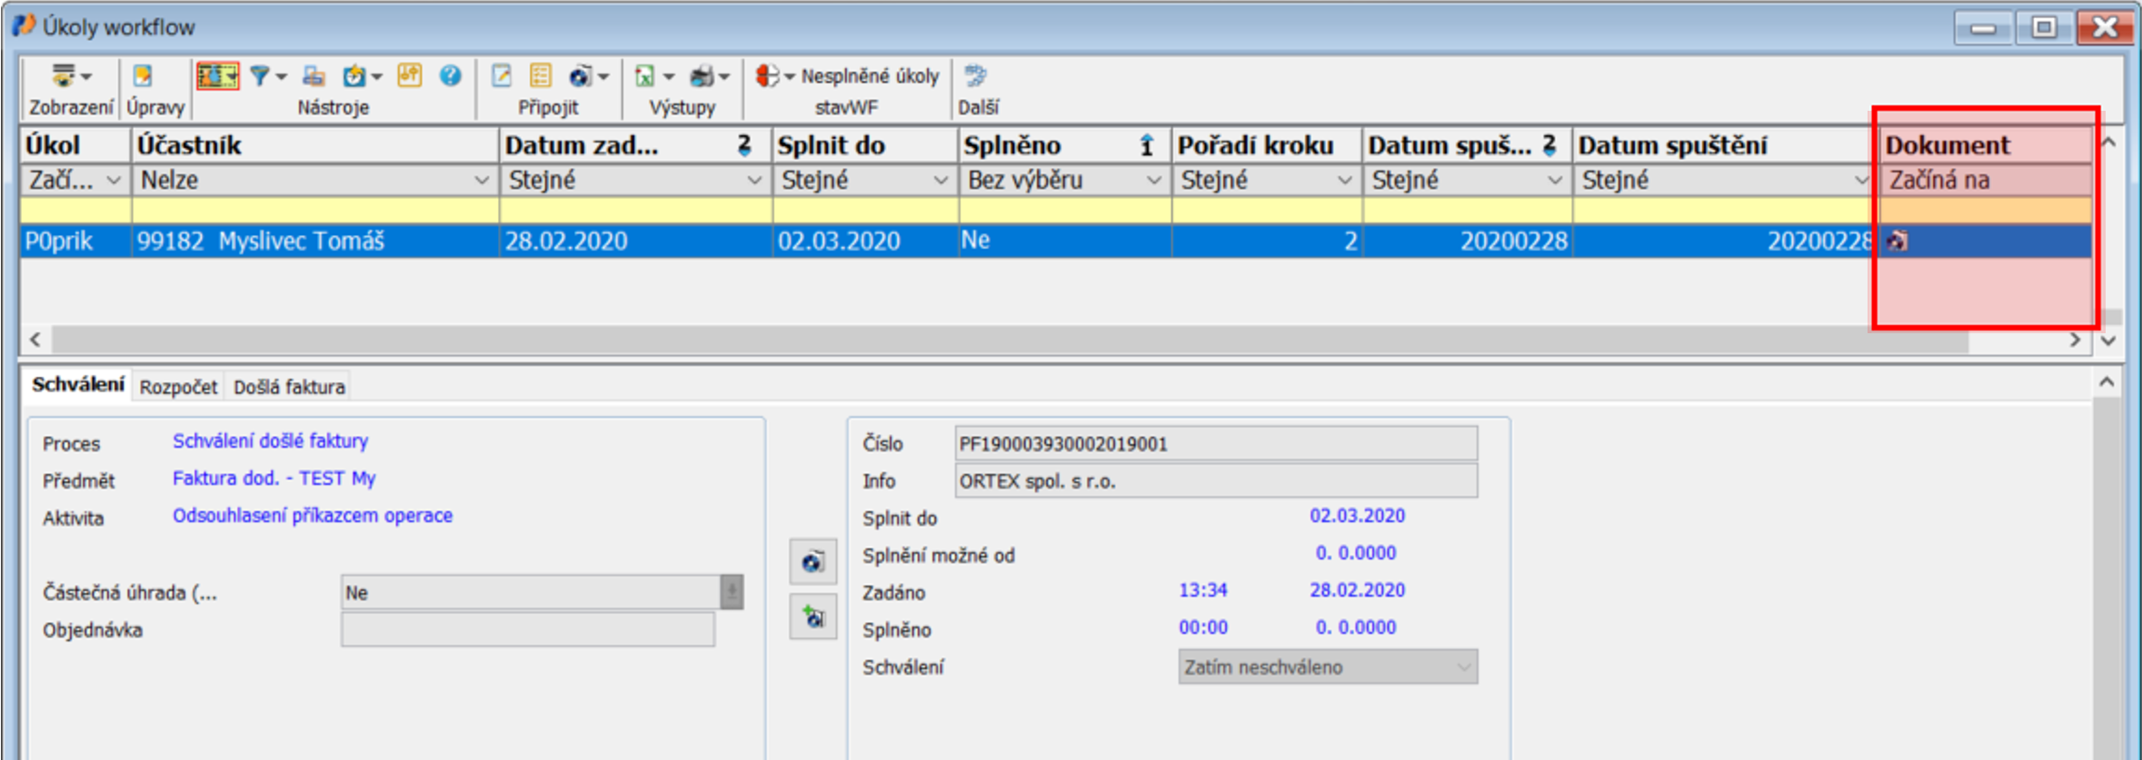The width and height of the screenshot is (2142, 760).
Task: Open the blue question mark help icon
Action: 450,76
